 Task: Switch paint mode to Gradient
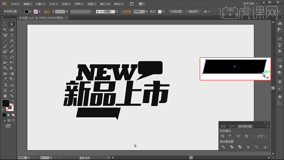(x=8, y=115)
